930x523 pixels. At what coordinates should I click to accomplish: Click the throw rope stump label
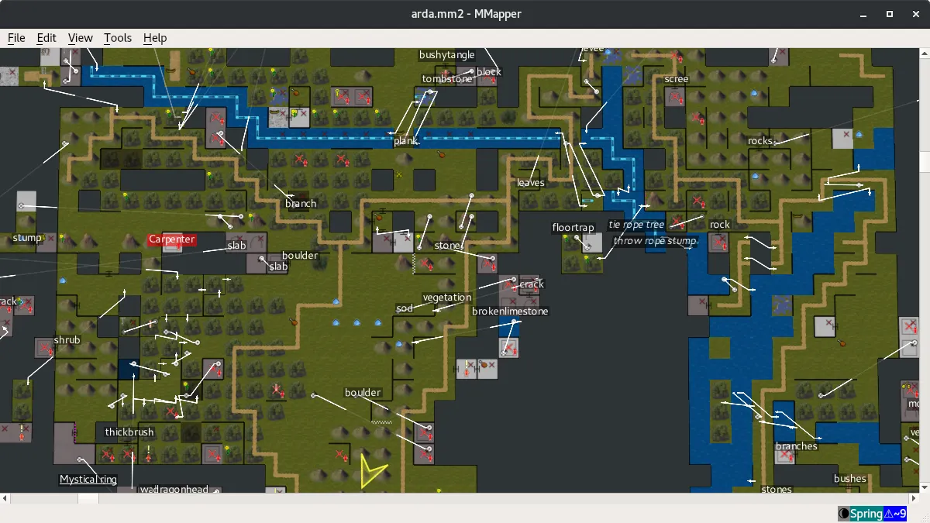(655, 241)
